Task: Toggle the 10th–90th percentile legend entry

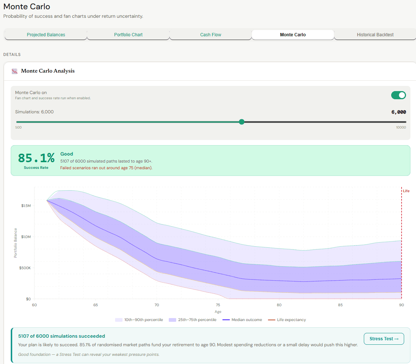Action: [x=139, y=320]
